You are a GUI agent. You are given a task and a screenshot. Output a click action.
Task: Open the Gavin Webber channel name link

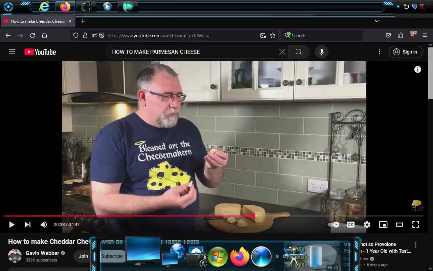coord(42,253)
